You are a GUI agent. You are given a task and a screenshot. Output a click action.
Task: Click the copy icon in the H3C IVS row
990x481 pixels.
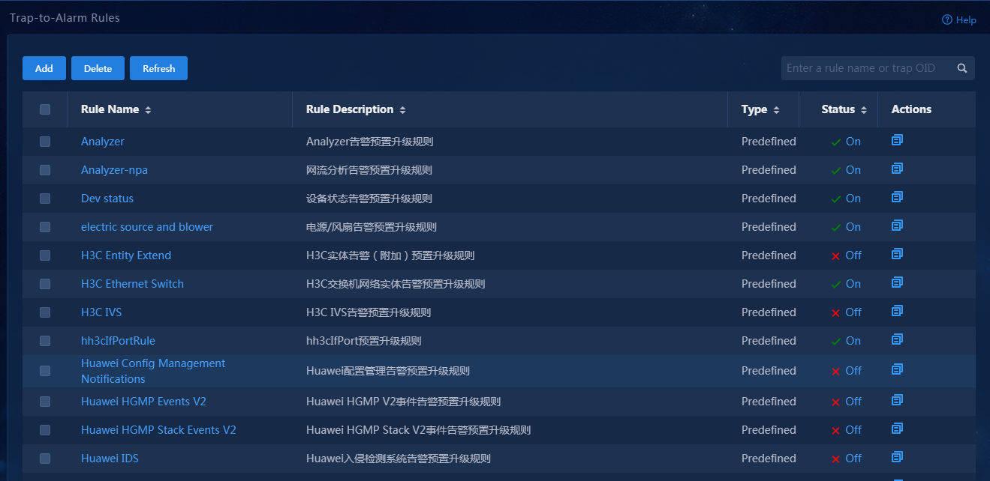pyautogui.click(x=897, y=311)
